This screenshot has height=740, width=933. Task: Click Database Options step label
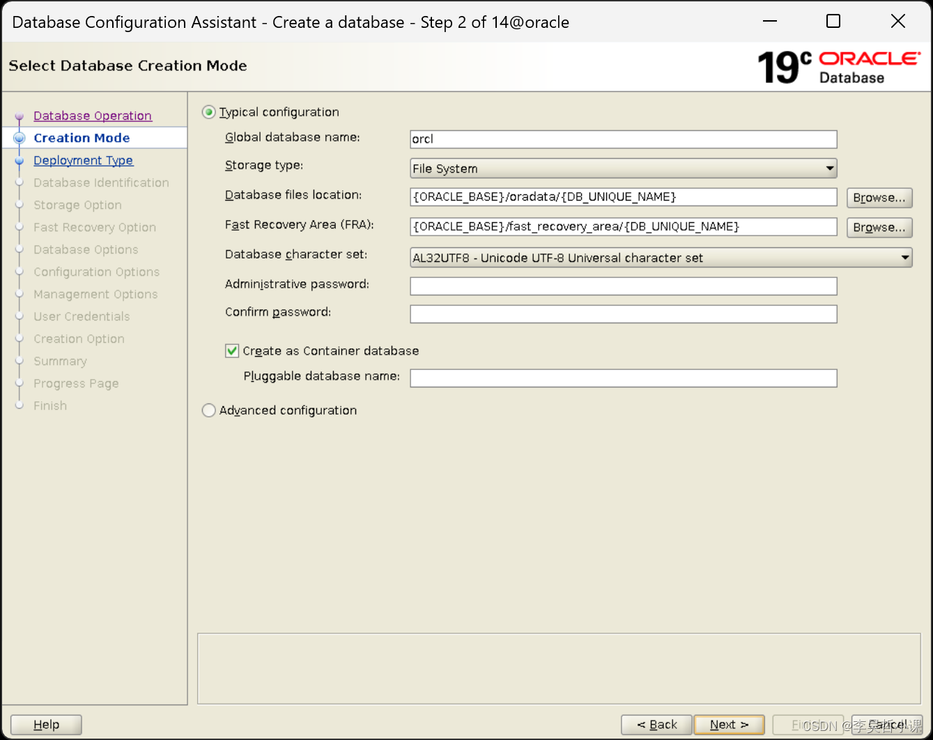pyautogui.click(x=86, y=249)
